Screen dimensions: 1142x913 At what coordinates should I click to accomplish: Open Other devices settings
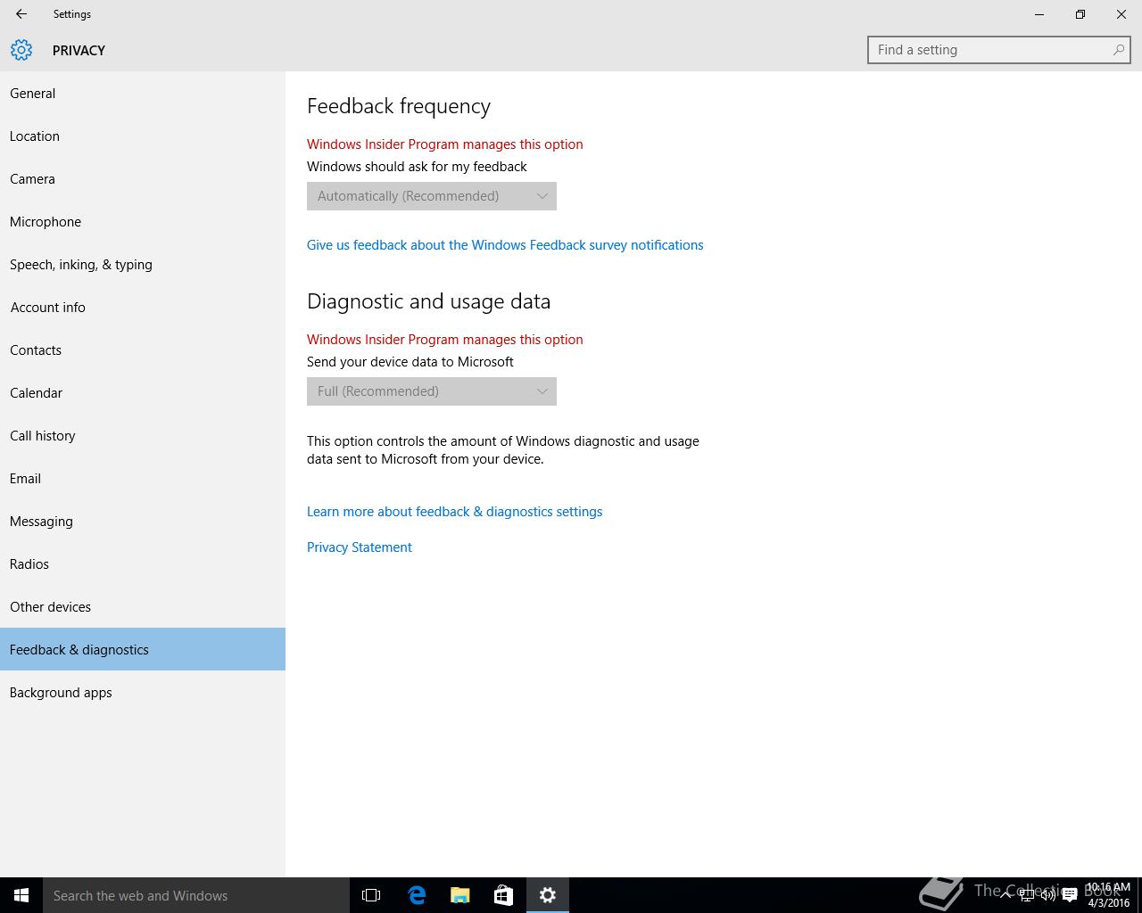143,607
